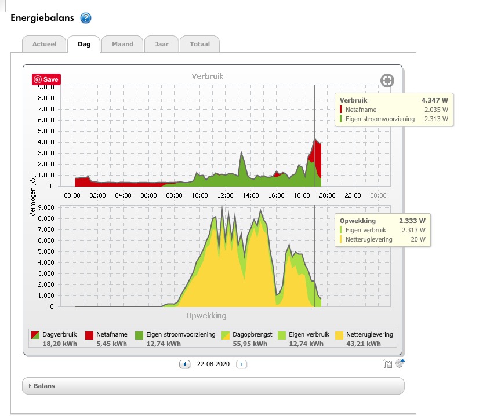The image size is (483, 416).
Task: Go to the previous day
Action: pos(185,364)
